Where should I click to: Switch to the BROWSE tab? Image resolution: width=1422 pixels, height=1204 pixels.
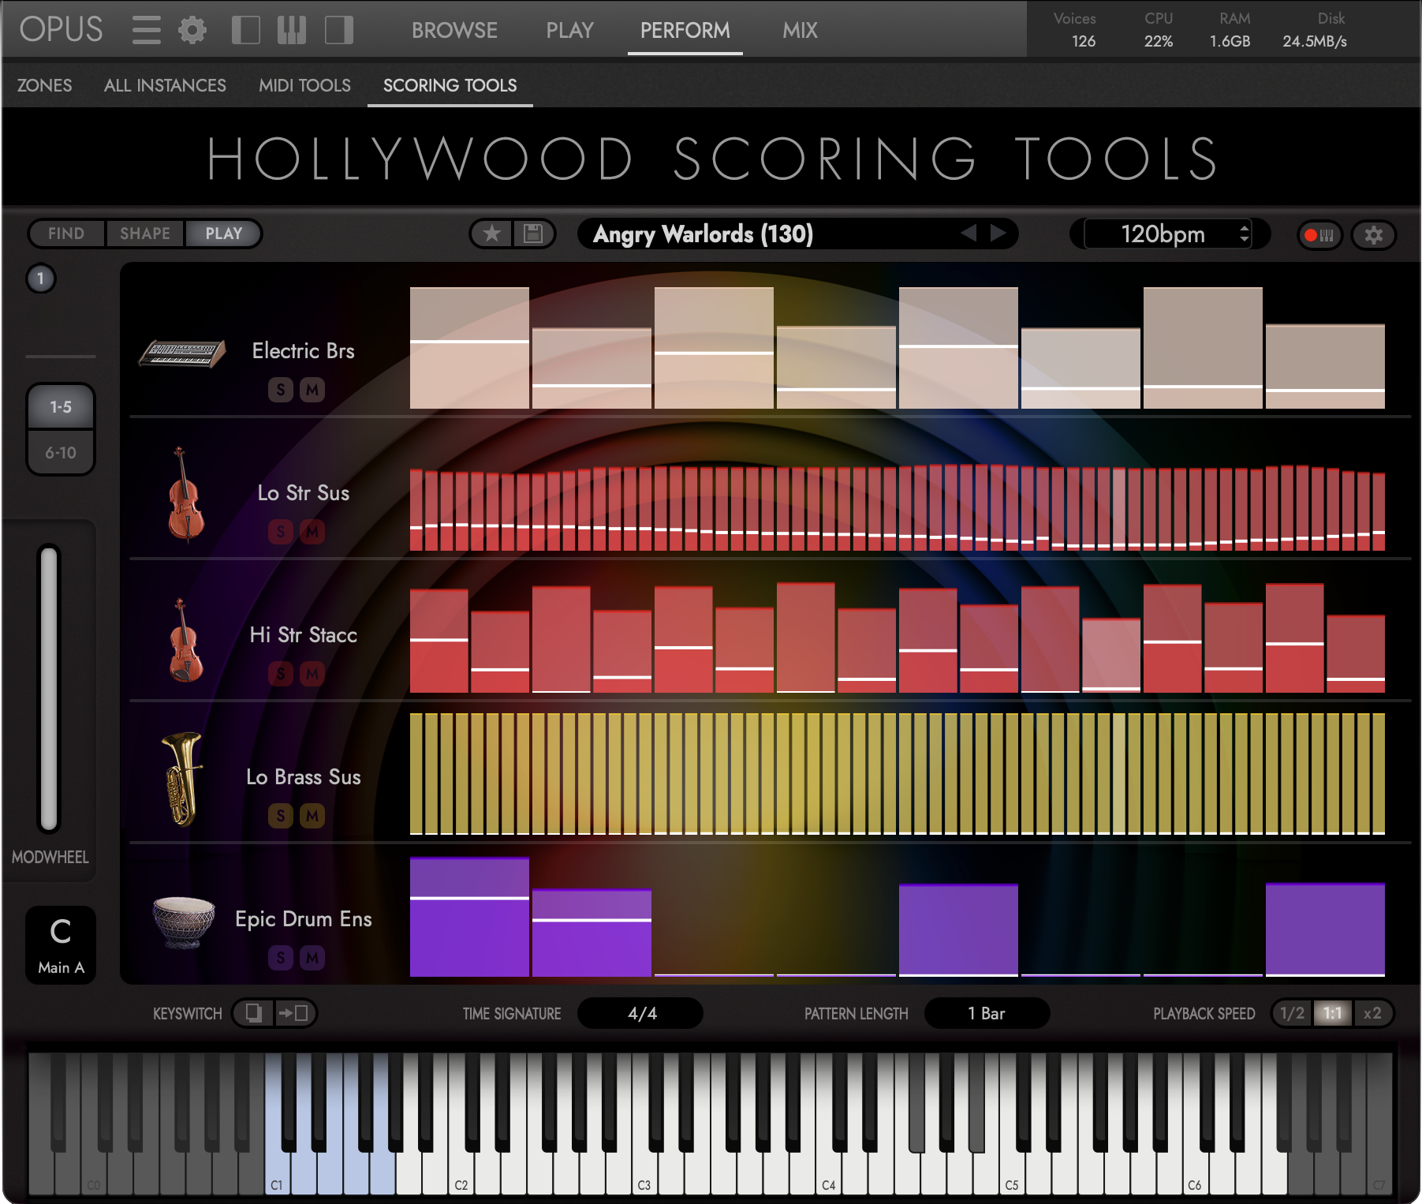click(454, 31)
